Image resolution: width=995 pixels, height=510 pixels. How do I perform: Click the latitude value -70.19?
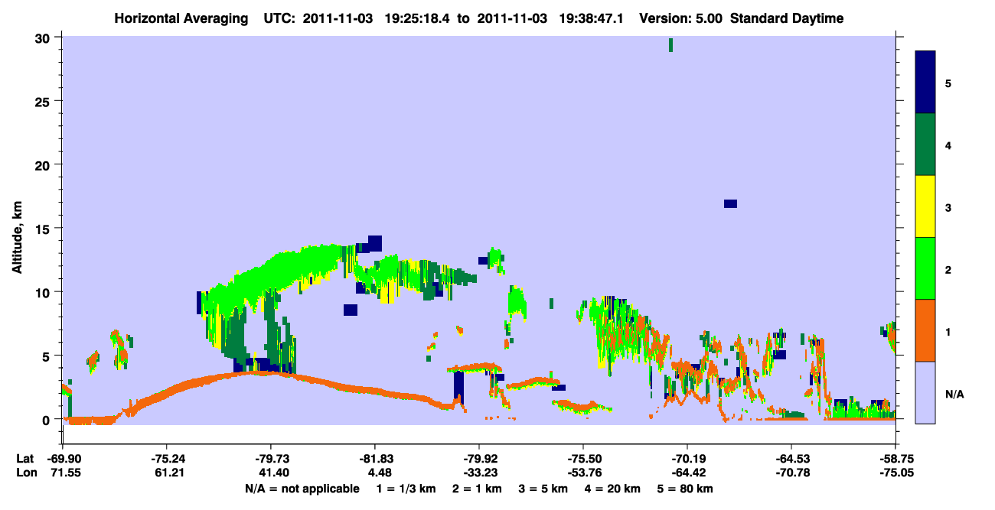point(687,459)
